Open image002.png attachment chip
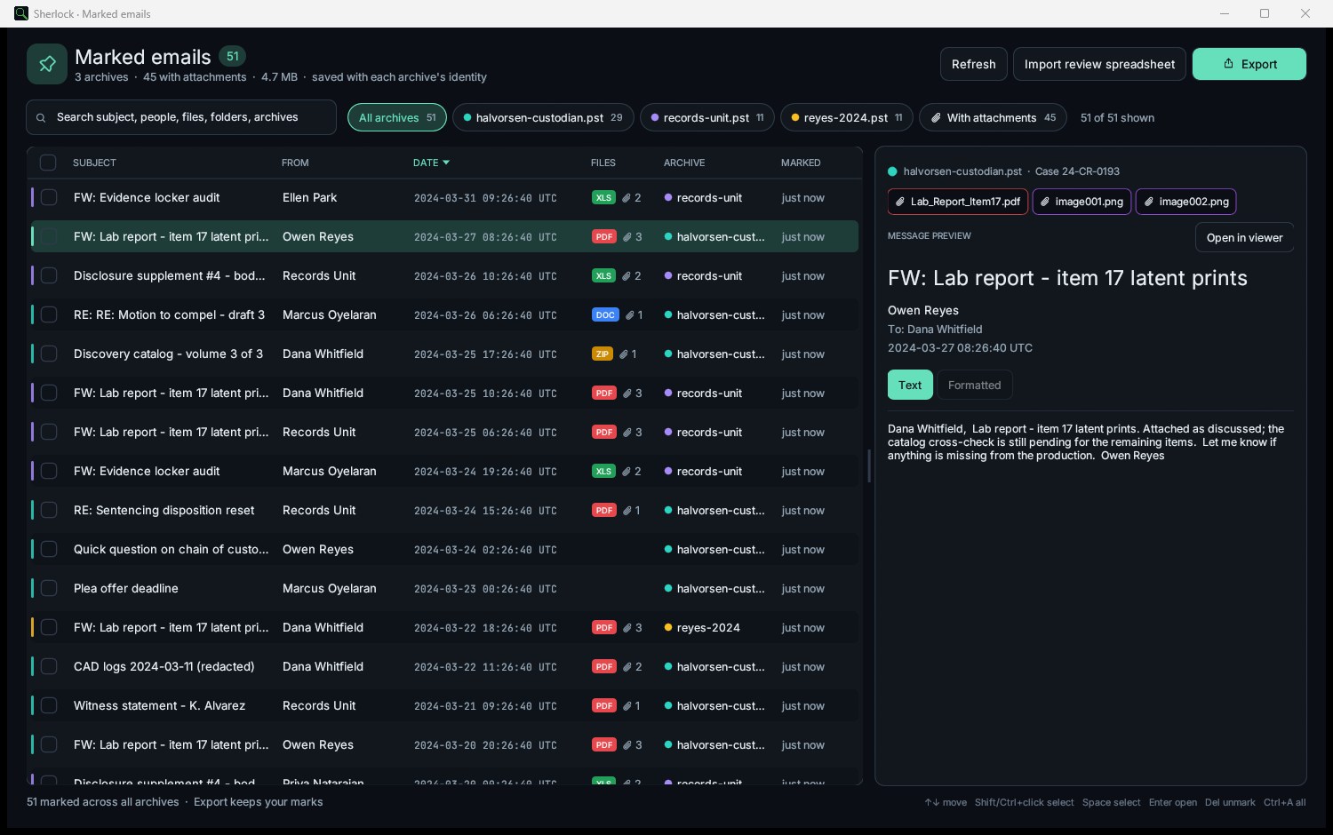 coord(1186,202)
